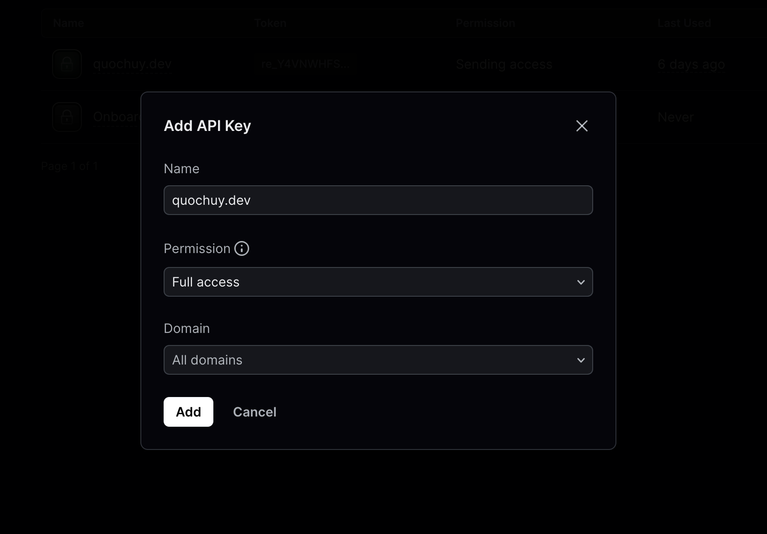The height and width of the screenshot is (534, 767).
Task: Click the Add button
Action: (188, 411)
